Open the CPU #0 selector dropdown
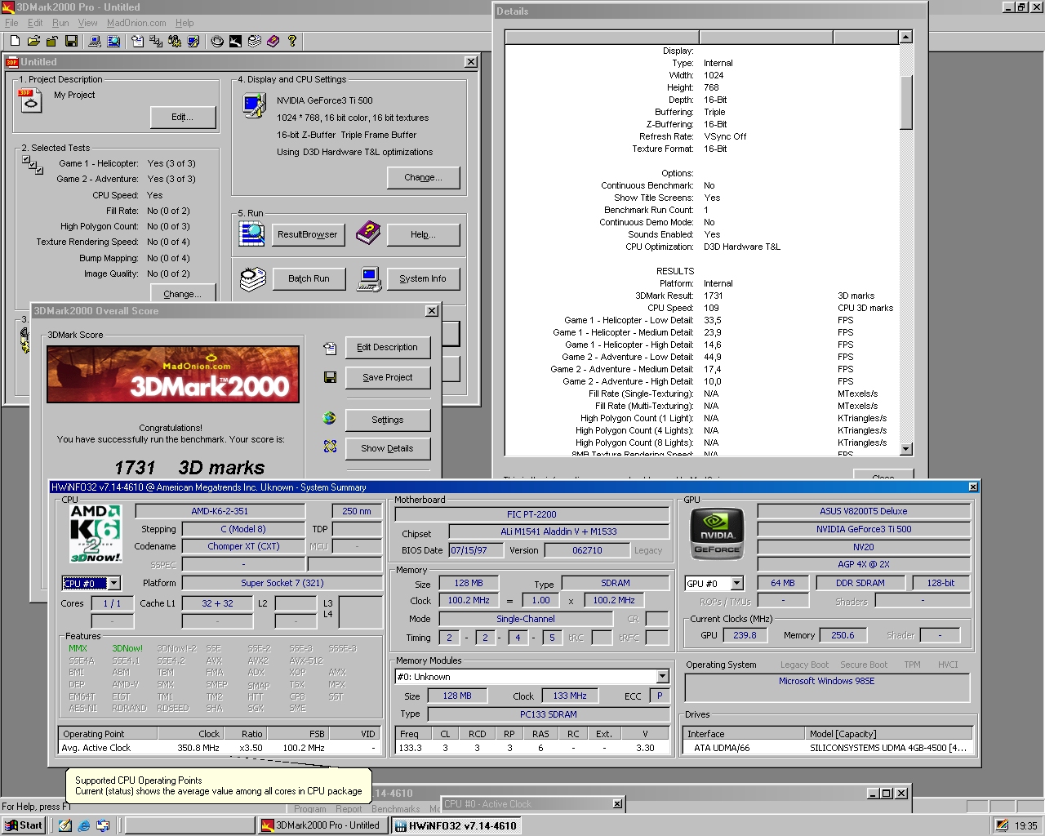This screenshot has width=1045, height=836. click(114, 583)
